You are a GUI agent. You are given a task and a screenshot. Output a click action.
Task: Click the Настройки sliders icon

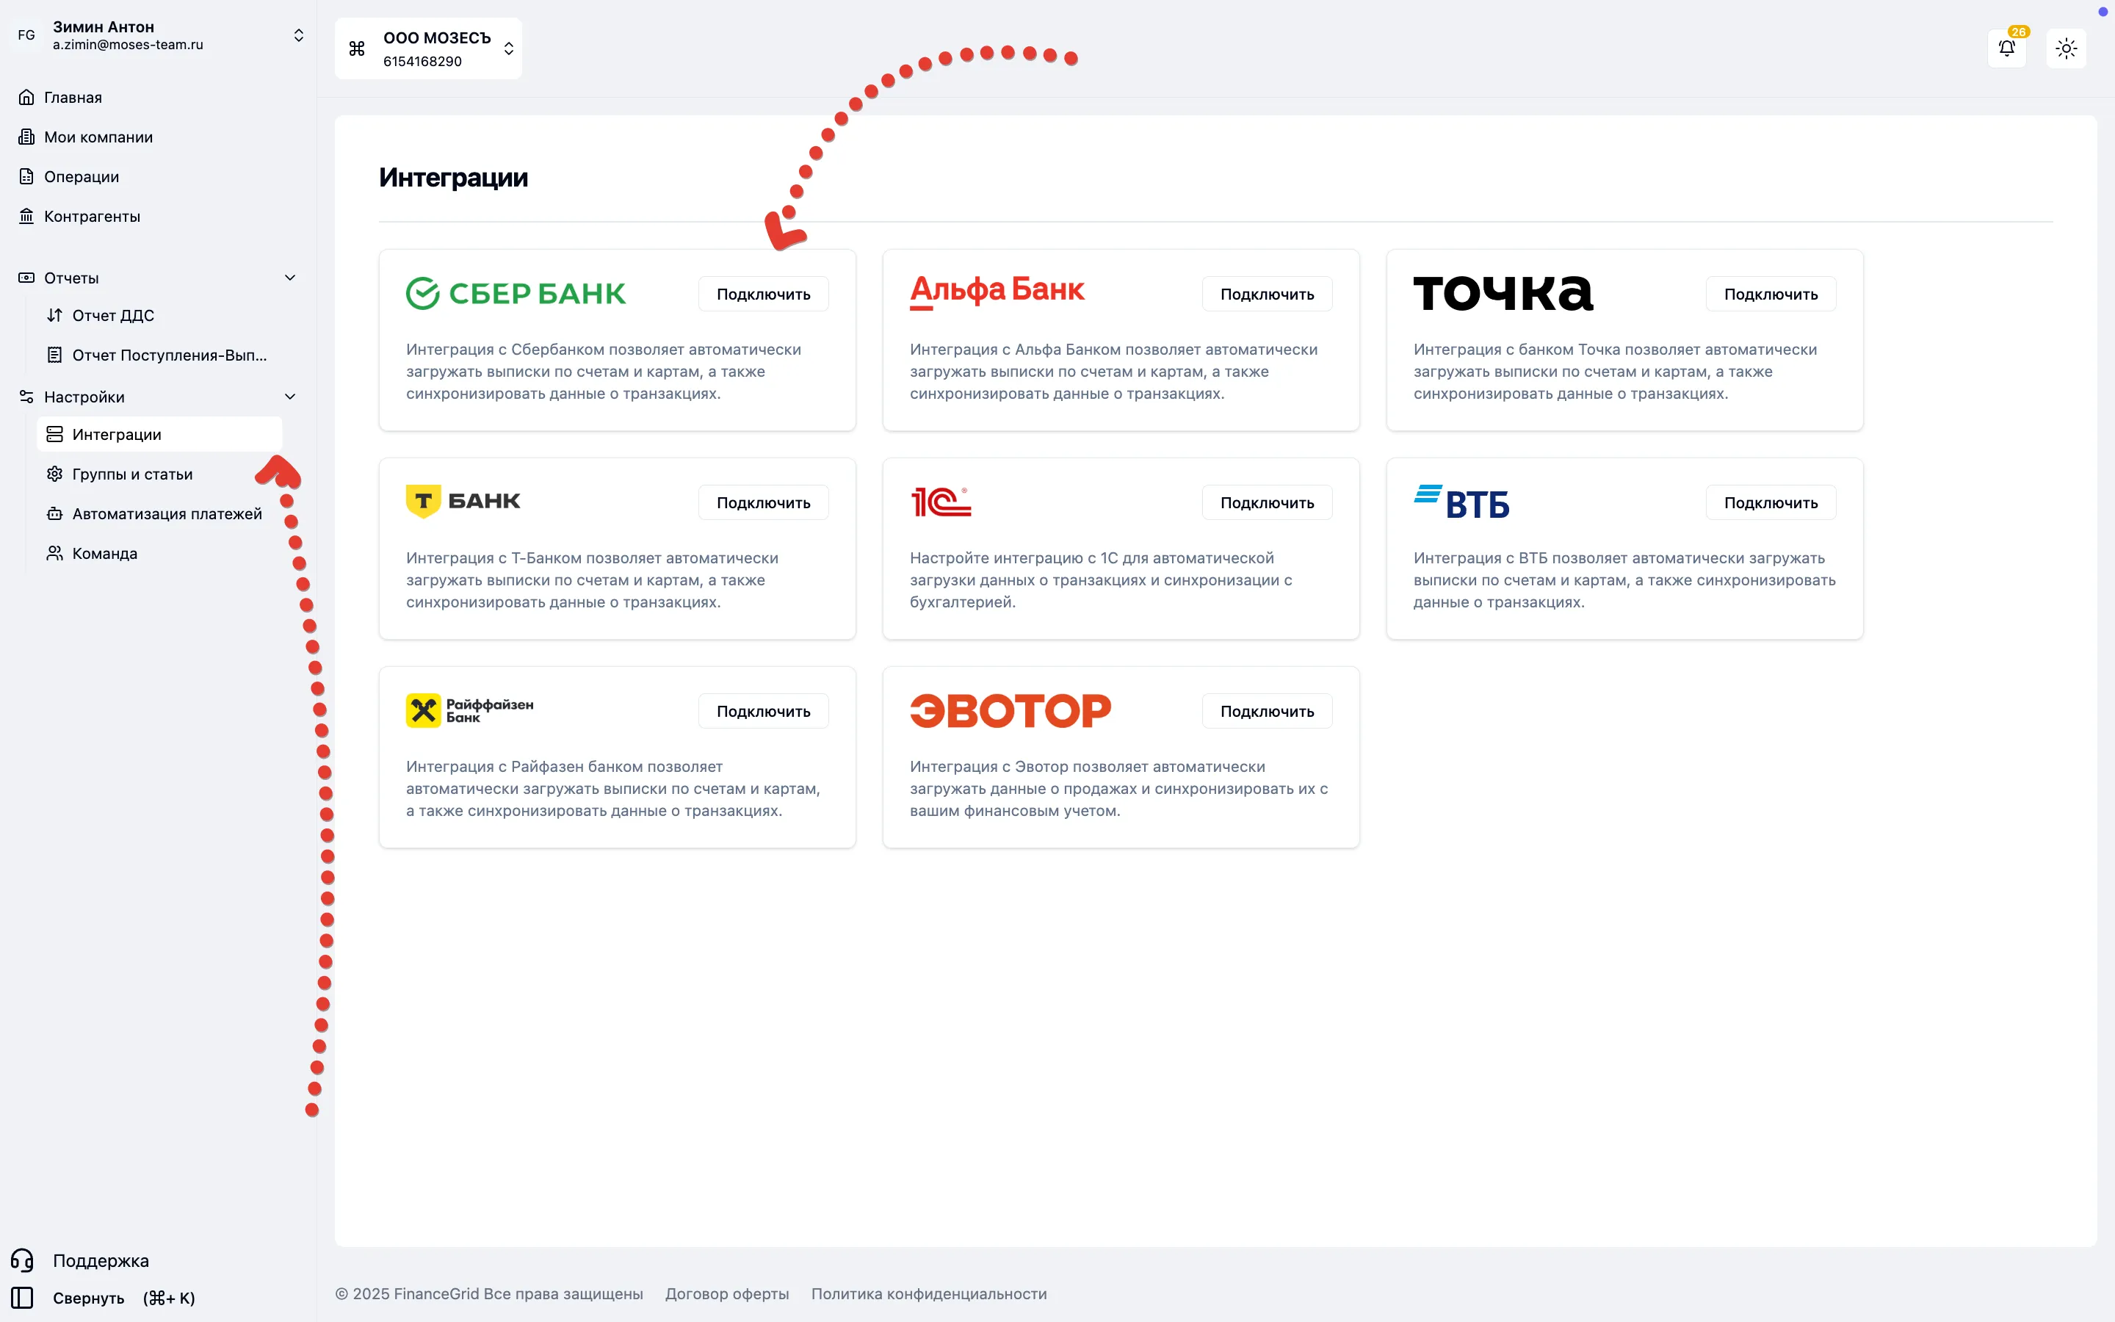pyautogui.click(x=27, y=397)
